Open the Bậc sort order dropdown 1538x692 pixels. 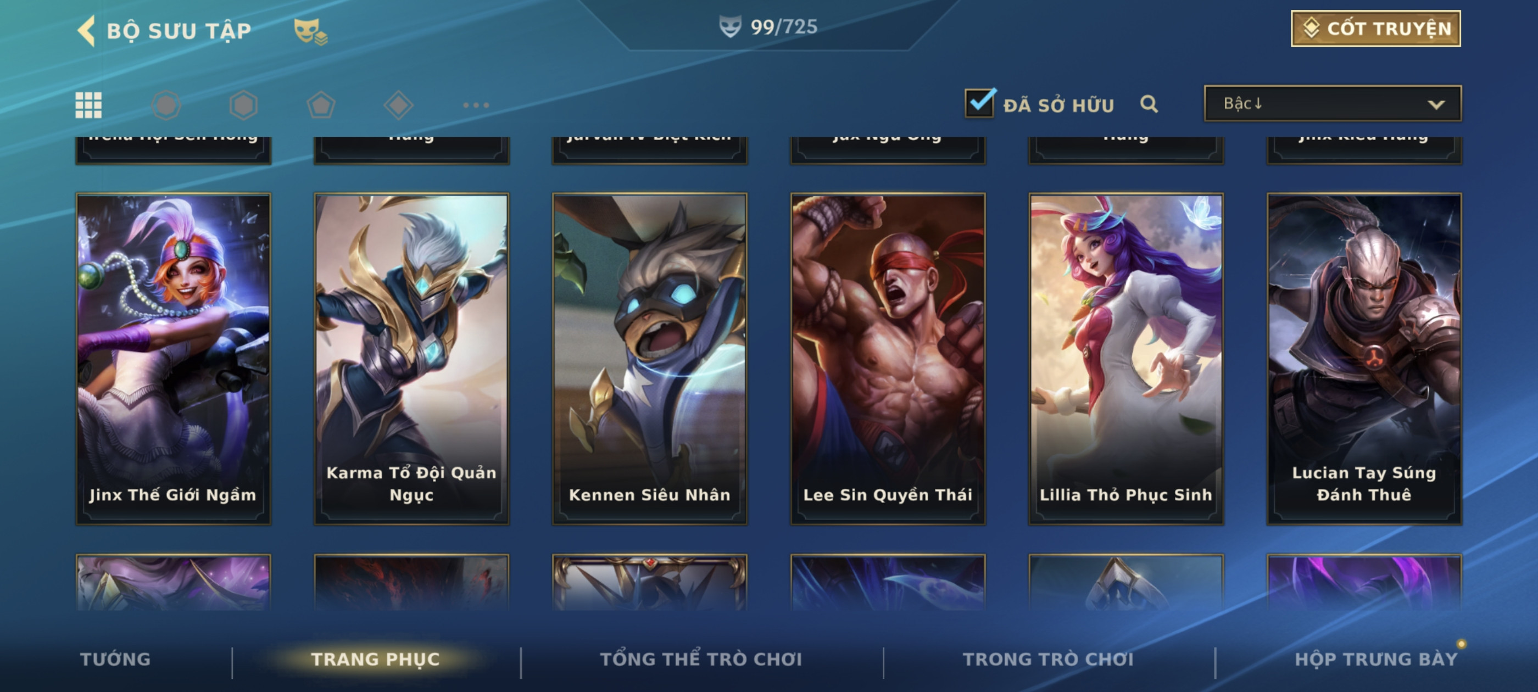pyautogui.click(x=1333, y=103)
